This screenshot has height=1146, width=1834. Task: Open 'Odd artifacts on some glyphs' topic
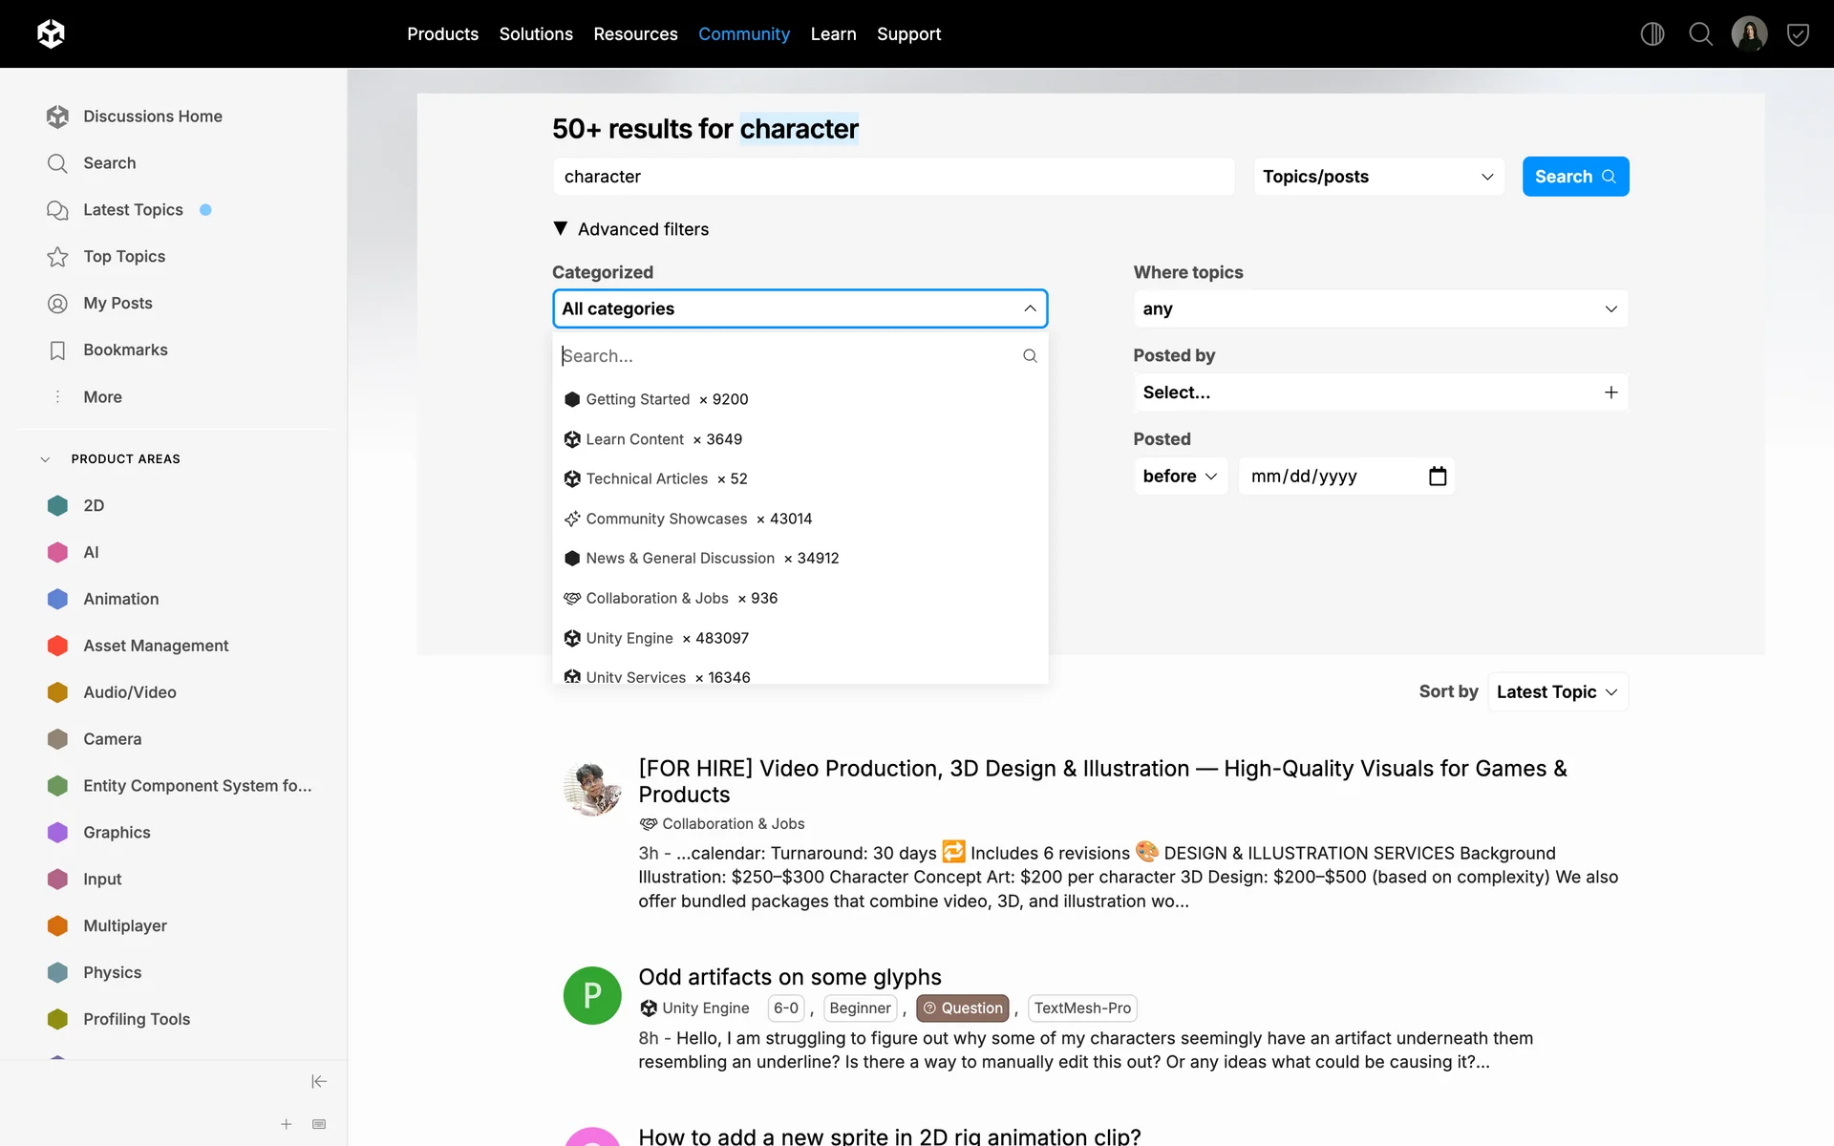(789, 977)
